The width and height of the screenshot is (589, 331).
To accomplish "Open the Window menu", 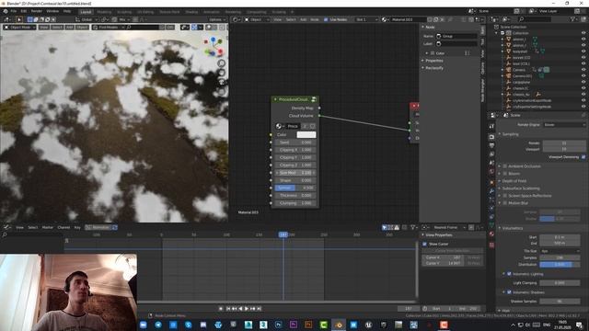I will coord(52,11).
